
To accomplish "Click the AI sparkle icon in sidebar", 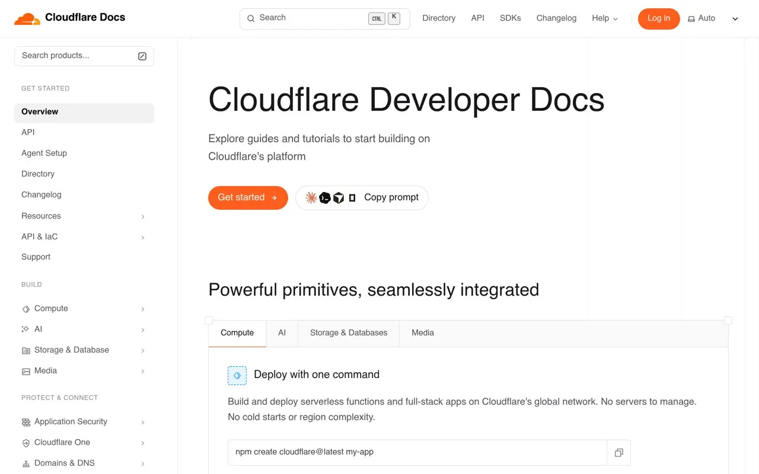I will tap(25, 329).
